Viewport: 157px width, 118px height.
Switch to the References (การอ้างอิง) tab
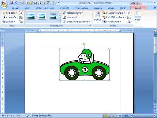click(64, 8)
